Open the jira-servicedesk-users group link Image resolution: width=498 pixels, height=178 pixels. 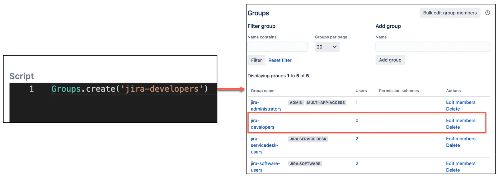(264, 145)
